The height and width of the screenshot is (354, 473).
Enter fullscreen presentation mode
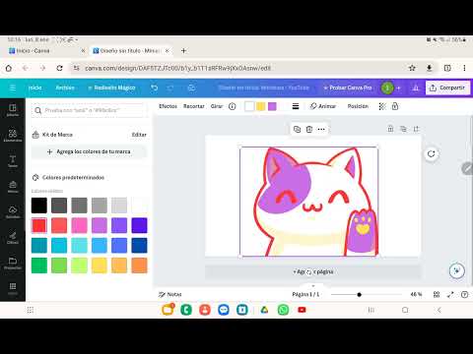(x=450, y=294)
